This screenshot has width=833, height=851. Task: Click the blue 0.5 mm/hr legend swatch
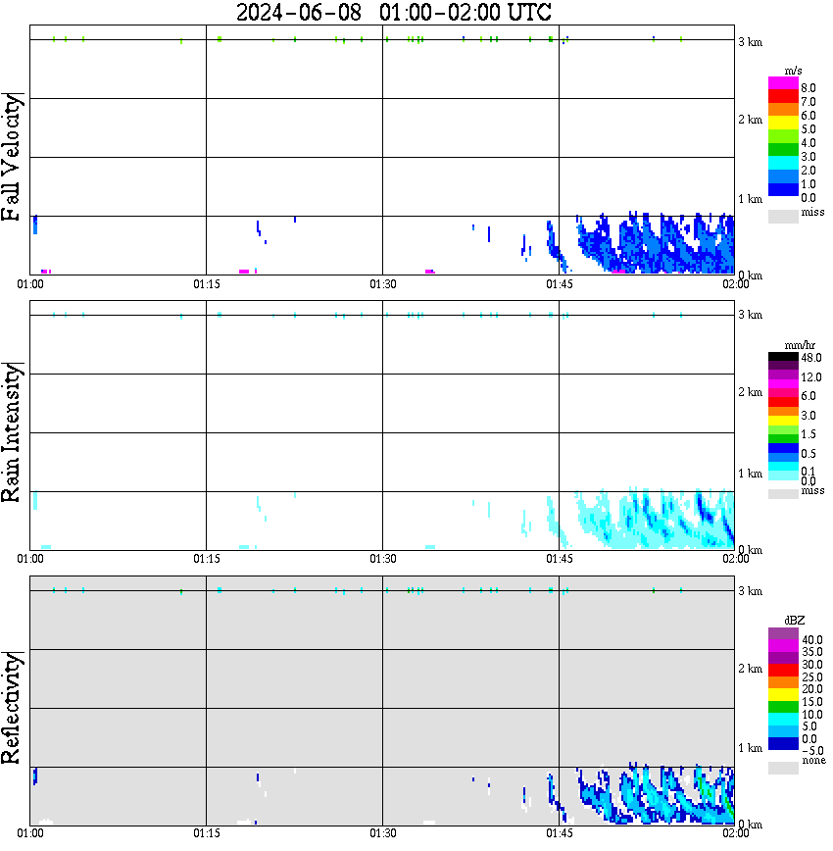(x=783, y=448)
